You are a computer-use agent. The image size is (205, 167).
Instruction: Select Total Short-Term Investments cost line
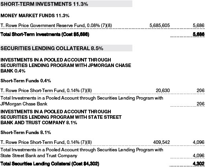(x=45, y=34)
